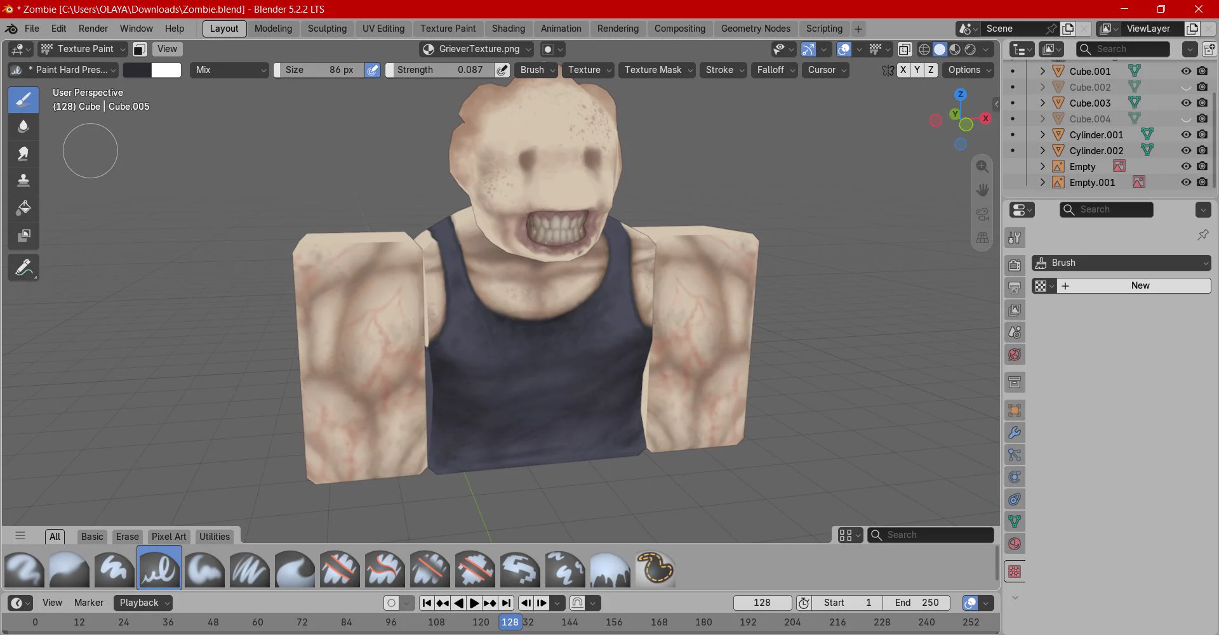This screenshot has height=635, width=1219.
Task: Click the play animation button
Action: tap(474, 603)
